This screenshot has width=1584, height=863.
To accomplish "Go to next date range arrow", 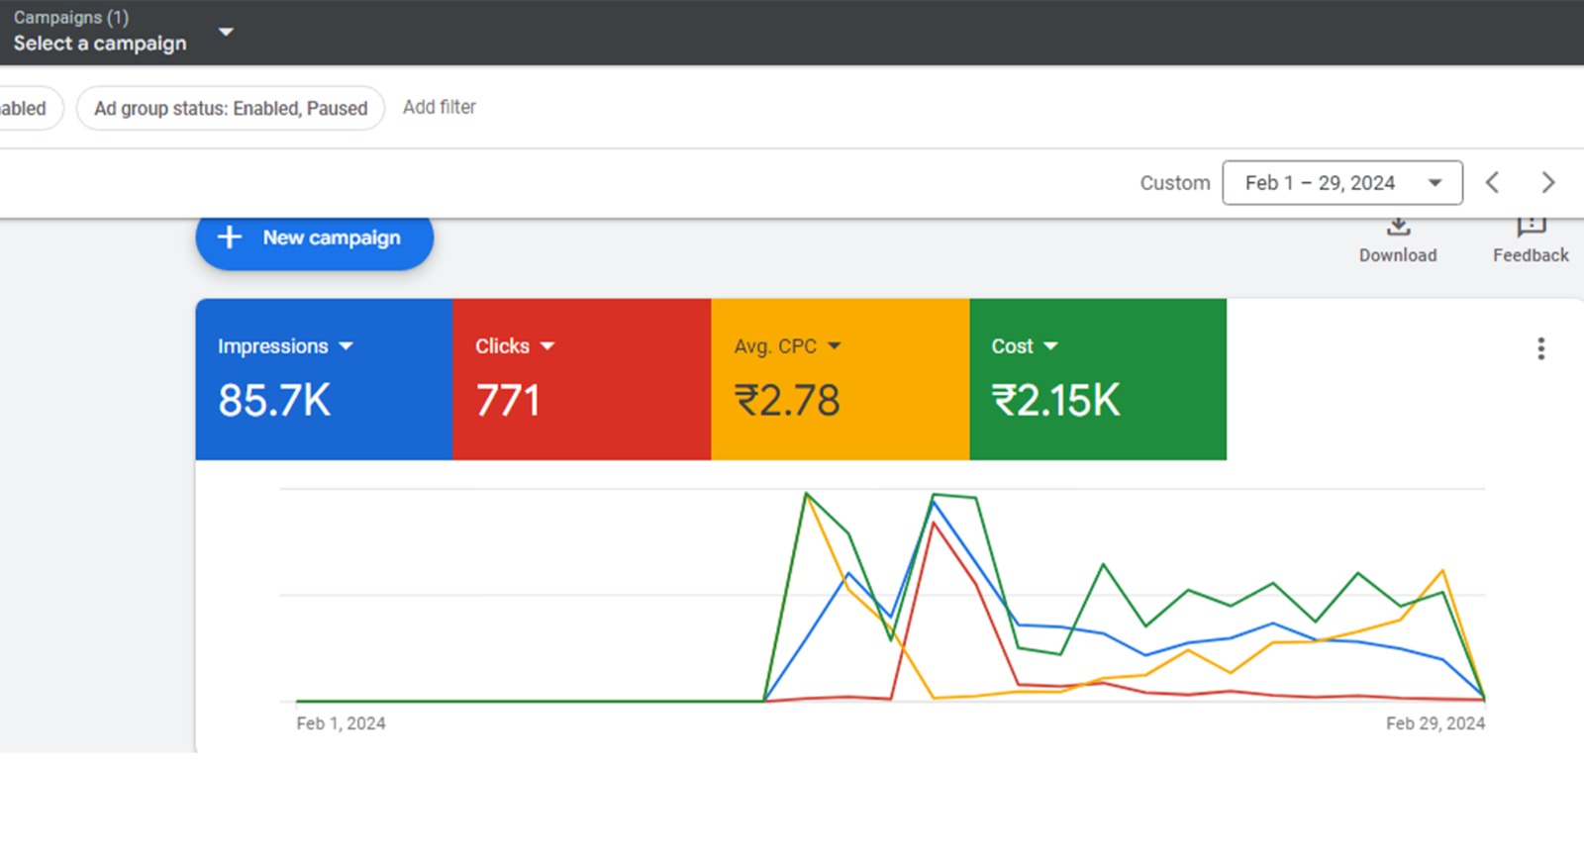I will point(1548,183).
